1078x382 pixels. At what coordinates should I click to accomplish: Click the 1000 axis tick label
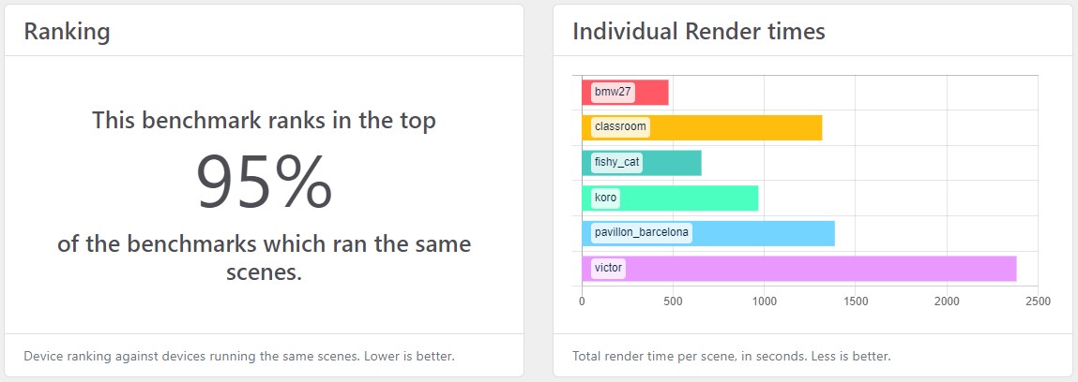pyautogui.click(x=765, y=301)
